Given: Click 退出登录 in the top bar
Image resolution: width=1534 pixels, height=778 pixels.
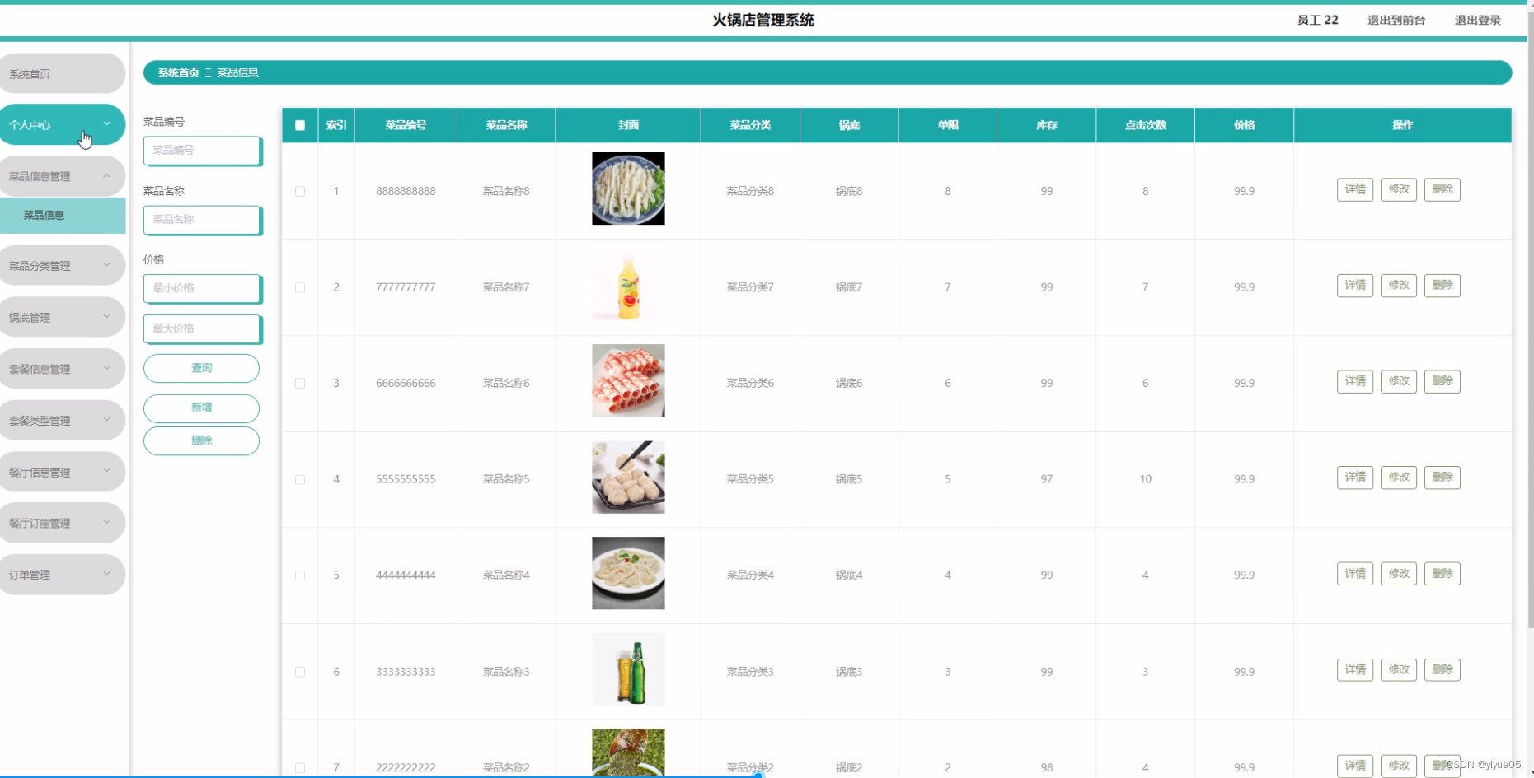Looking at the screenshot, I should 1478,21.
